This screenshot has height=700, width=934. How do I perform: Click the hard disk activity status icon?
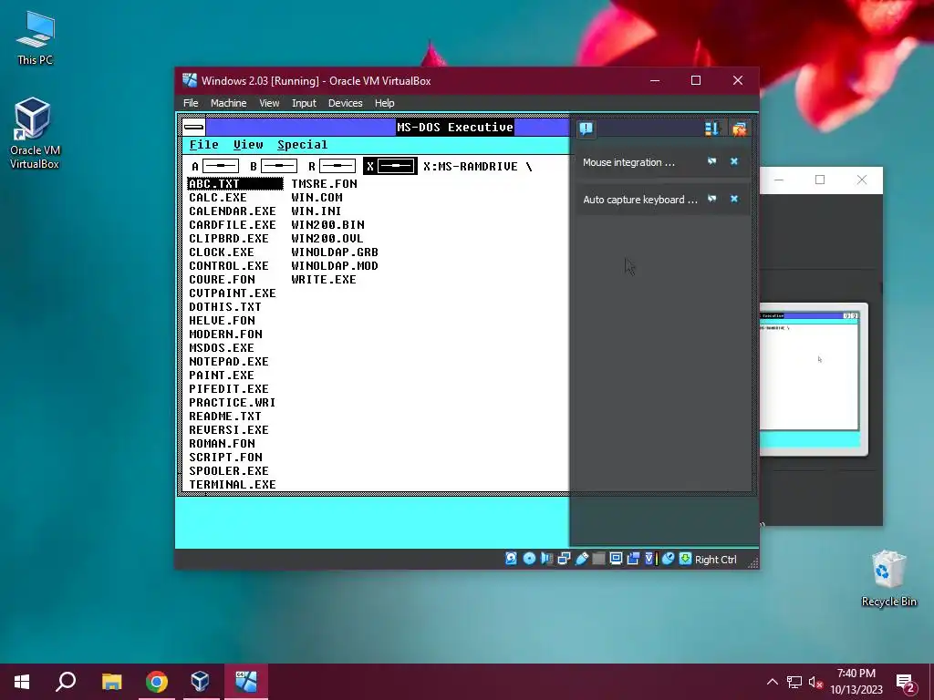click(511, 559)
